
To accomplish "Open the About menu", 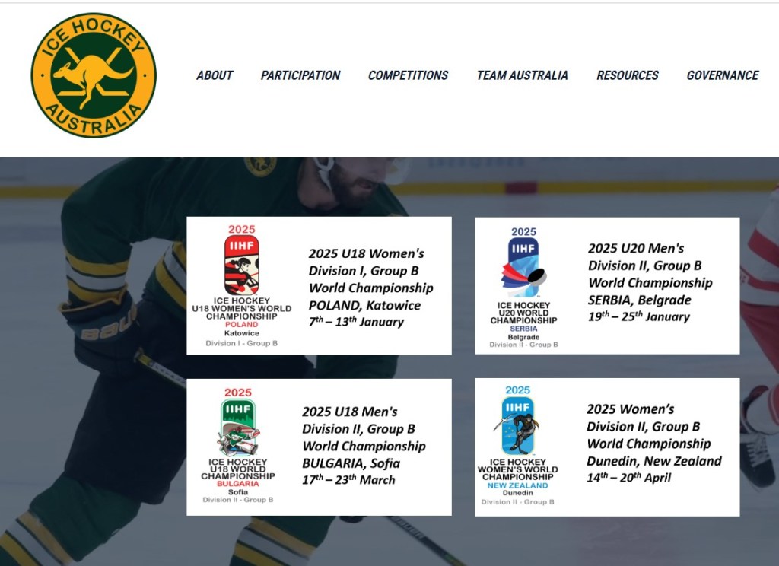I will (215, 75).
